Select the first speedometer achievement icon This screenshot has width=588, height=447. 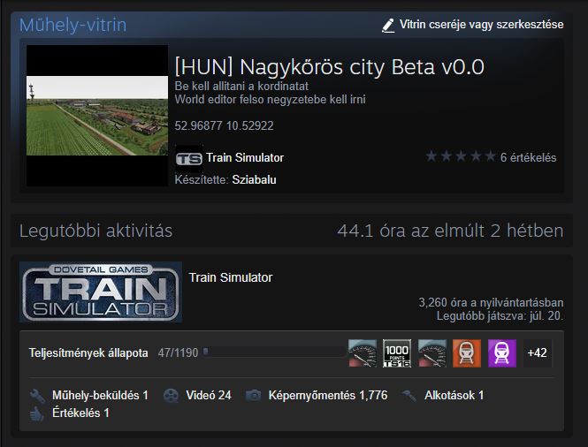[x=363, y=353]
